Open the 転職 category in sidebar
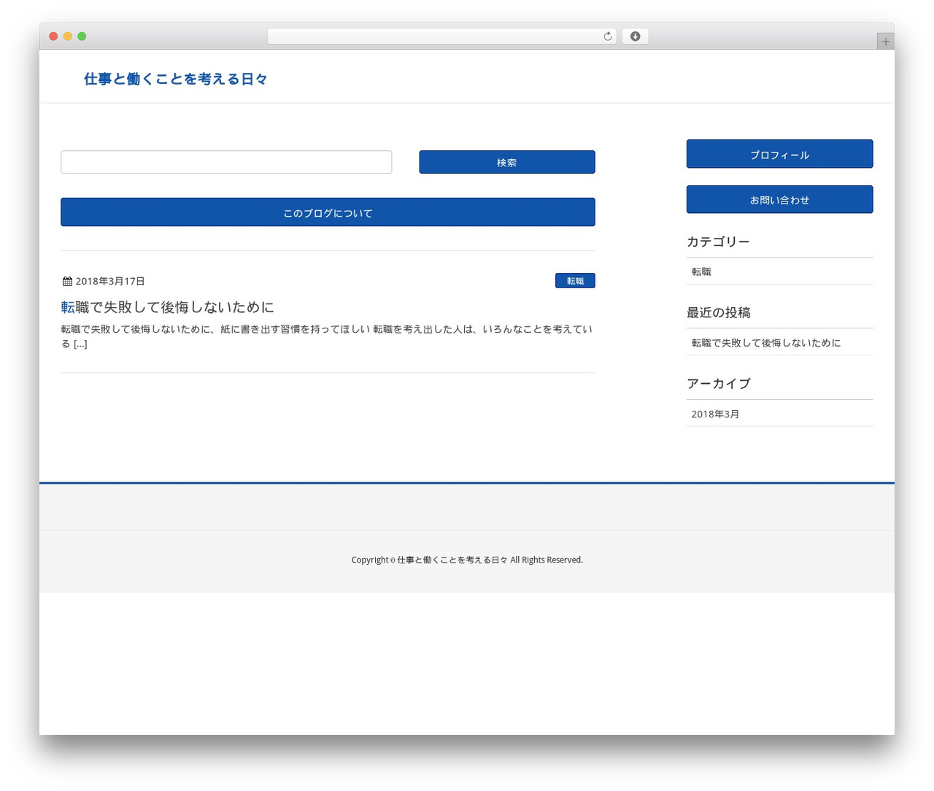The image size is (934, 791). click(x=701, y=271)
